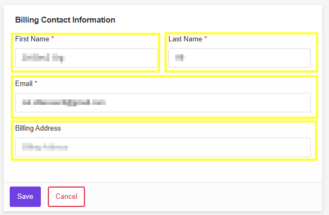Screen dimensions: 329x215
Task: Cancel the billing contact form
Action: click(66, 197)
